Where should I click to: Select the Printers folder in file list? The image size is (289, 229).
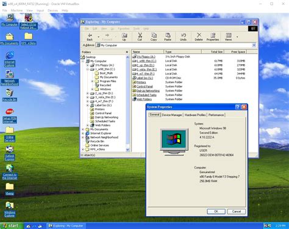point(139,82)
